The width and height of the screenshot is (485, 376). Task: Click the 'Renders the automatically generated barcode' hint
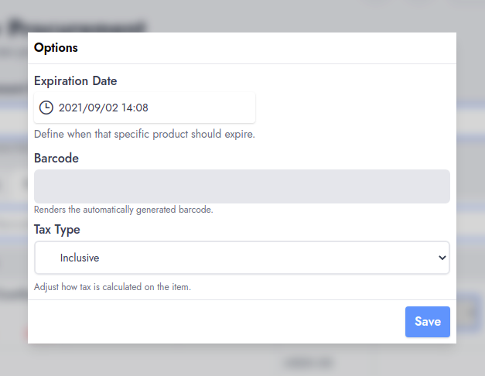(124, 210)
